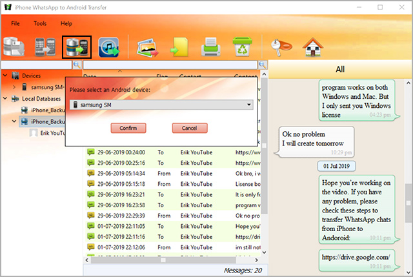Click the backup database toolbar icon

point(14,46)
